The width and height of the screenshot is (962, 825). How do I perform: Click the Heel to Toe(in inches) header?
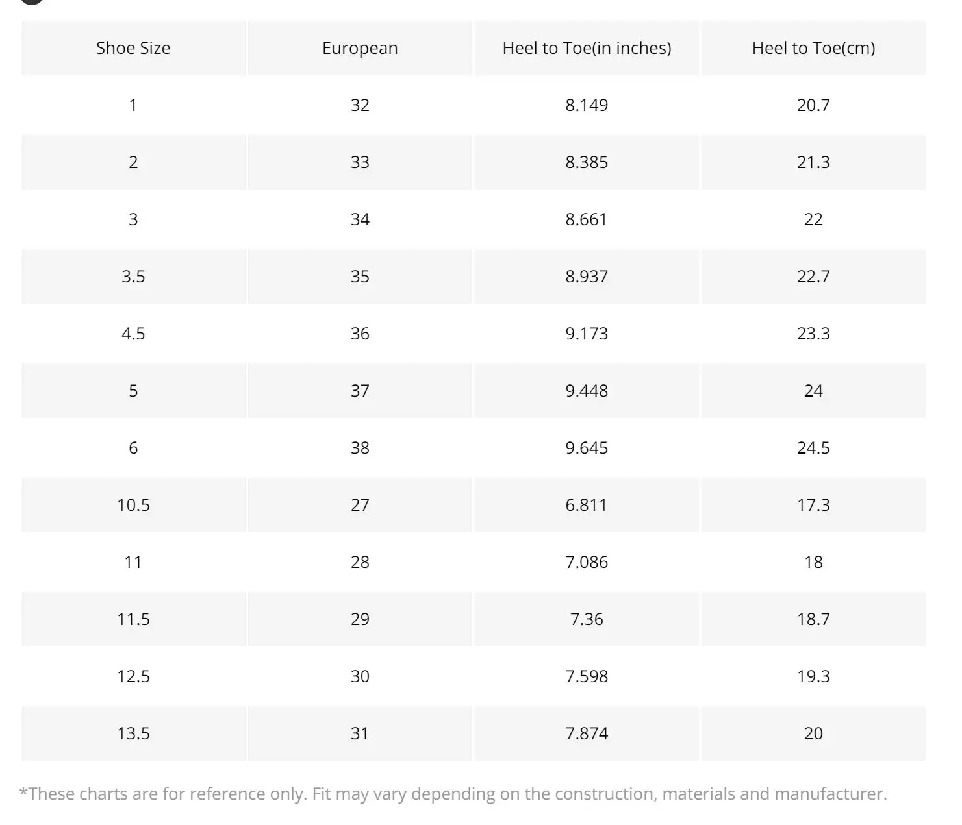tap(587, 48)
